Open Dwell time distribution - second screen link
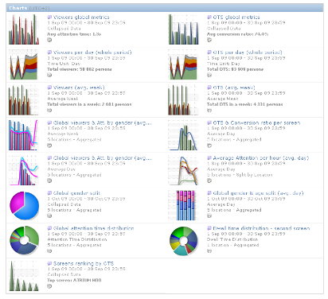The height and width of the screenshot is (299, 328). 261,228
